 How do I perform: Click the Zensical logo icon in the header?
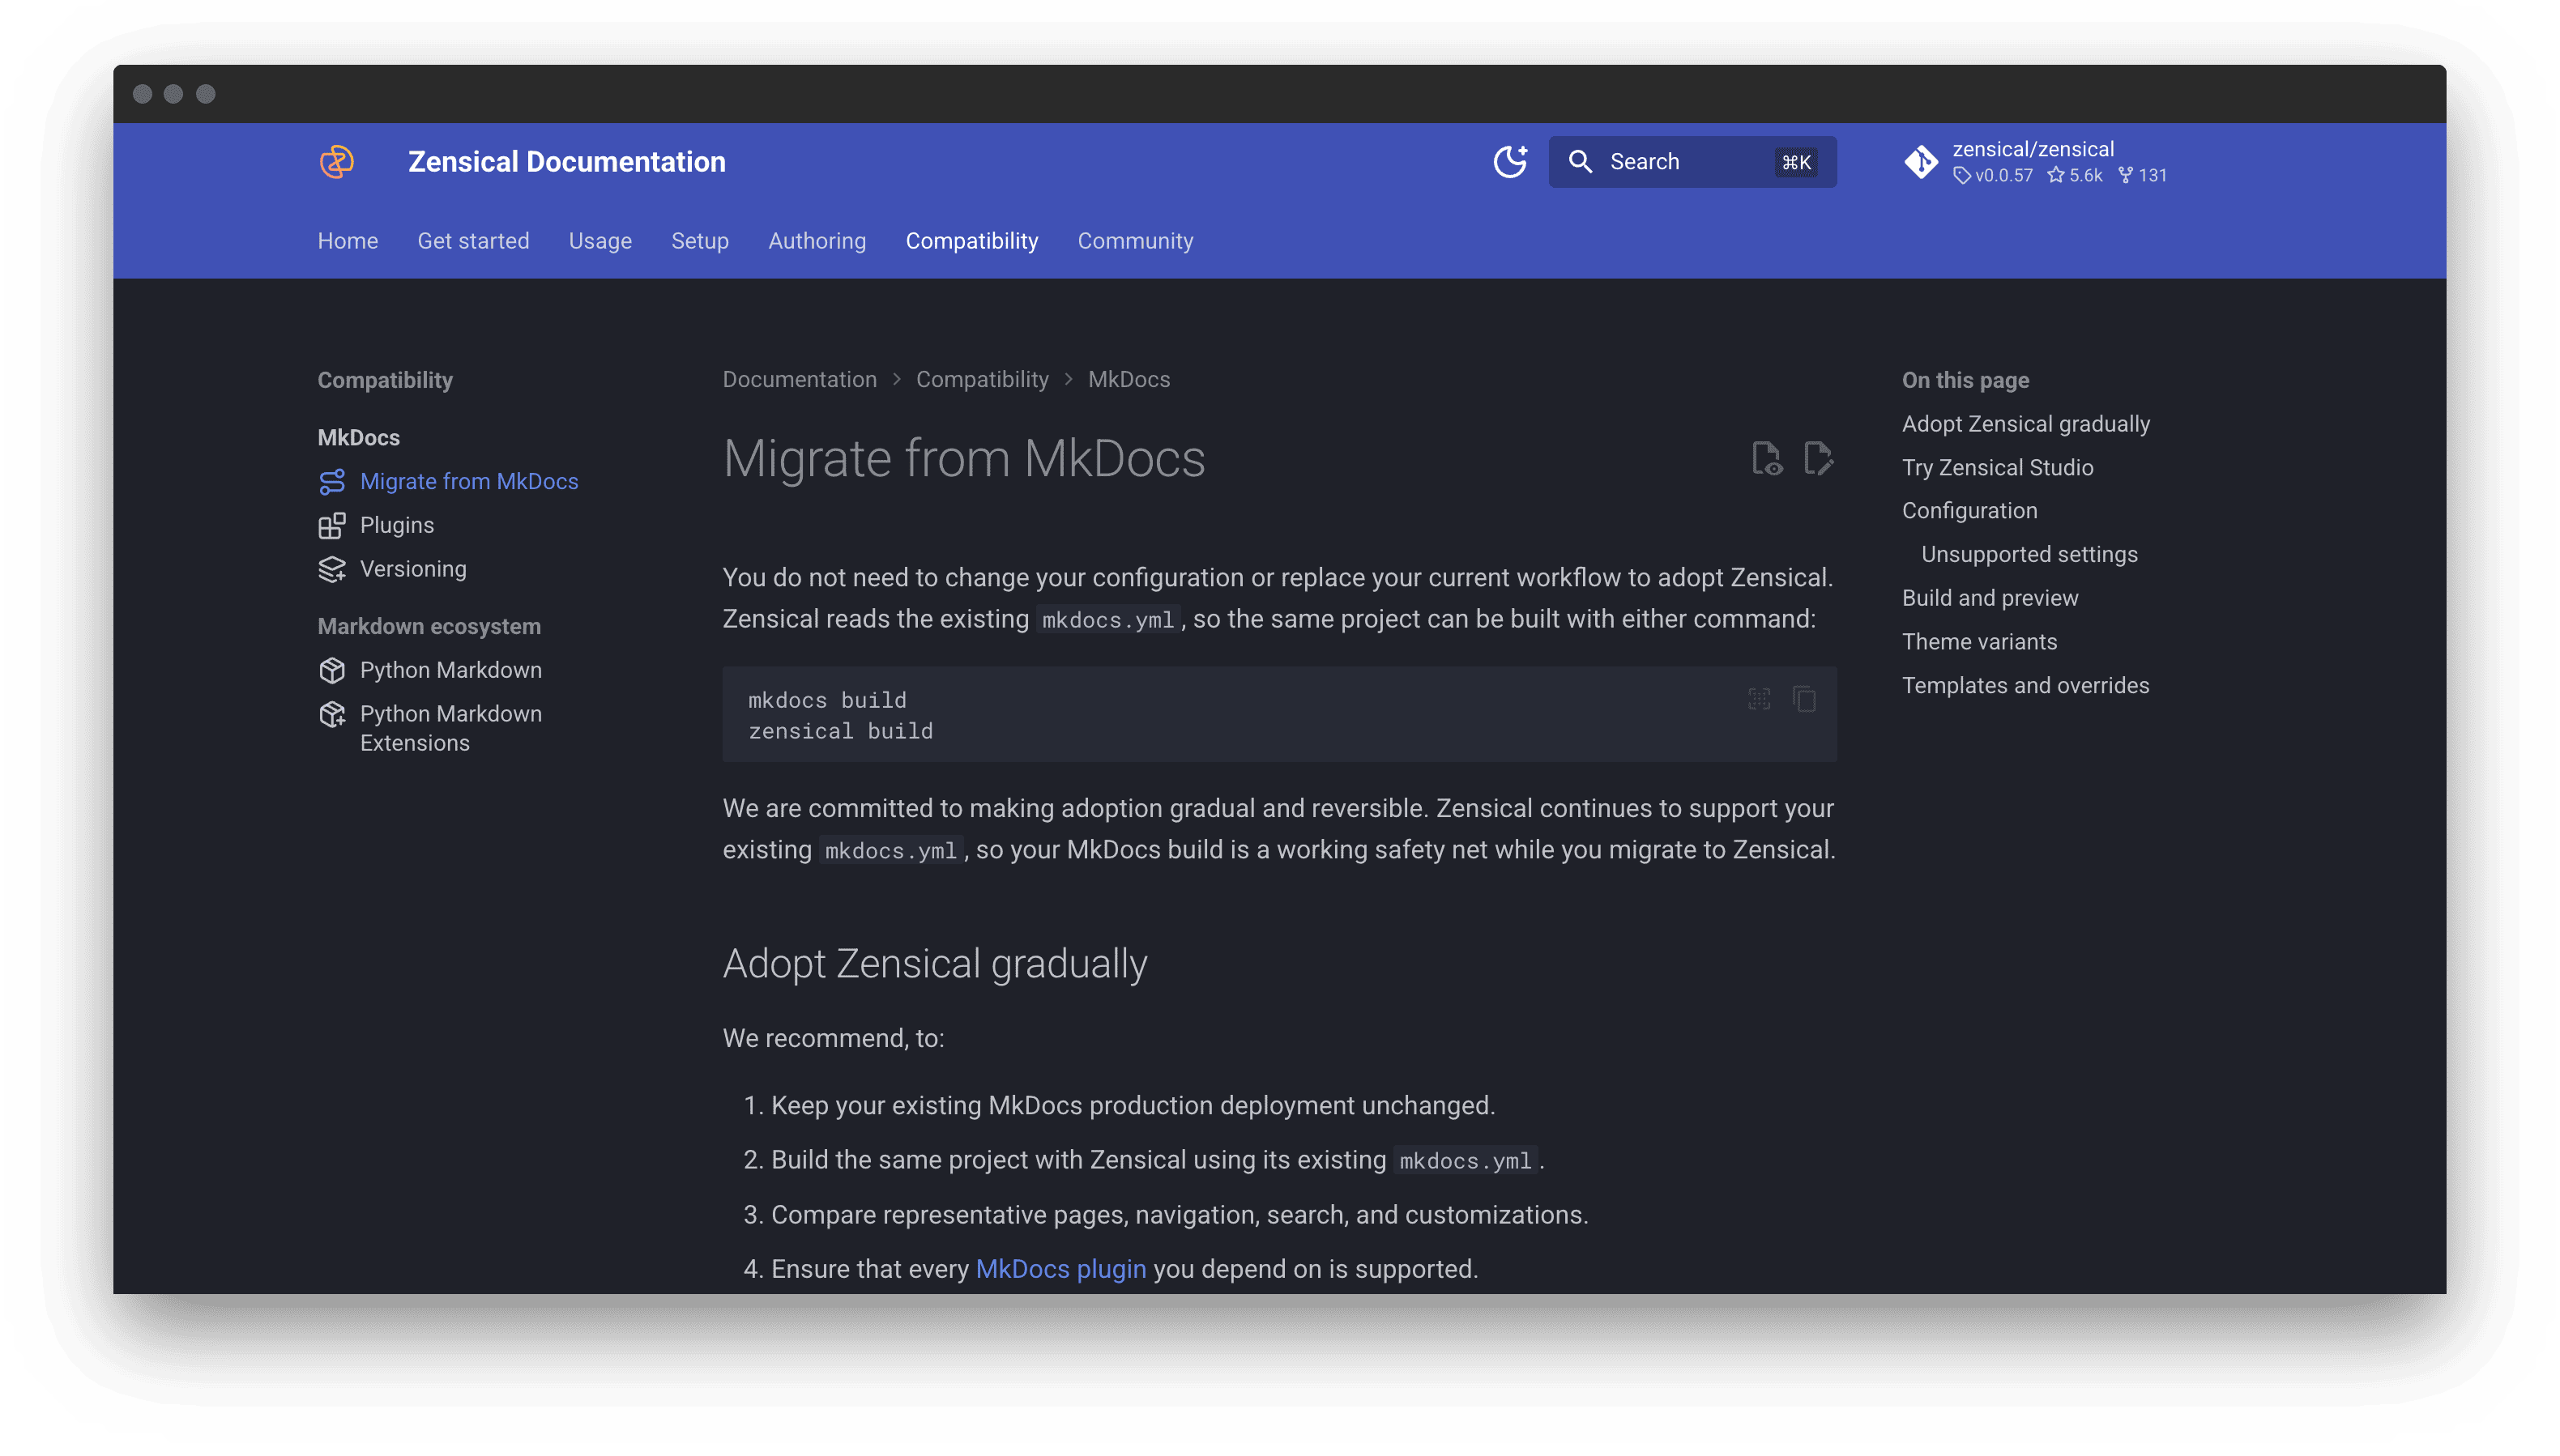(336, 161)
